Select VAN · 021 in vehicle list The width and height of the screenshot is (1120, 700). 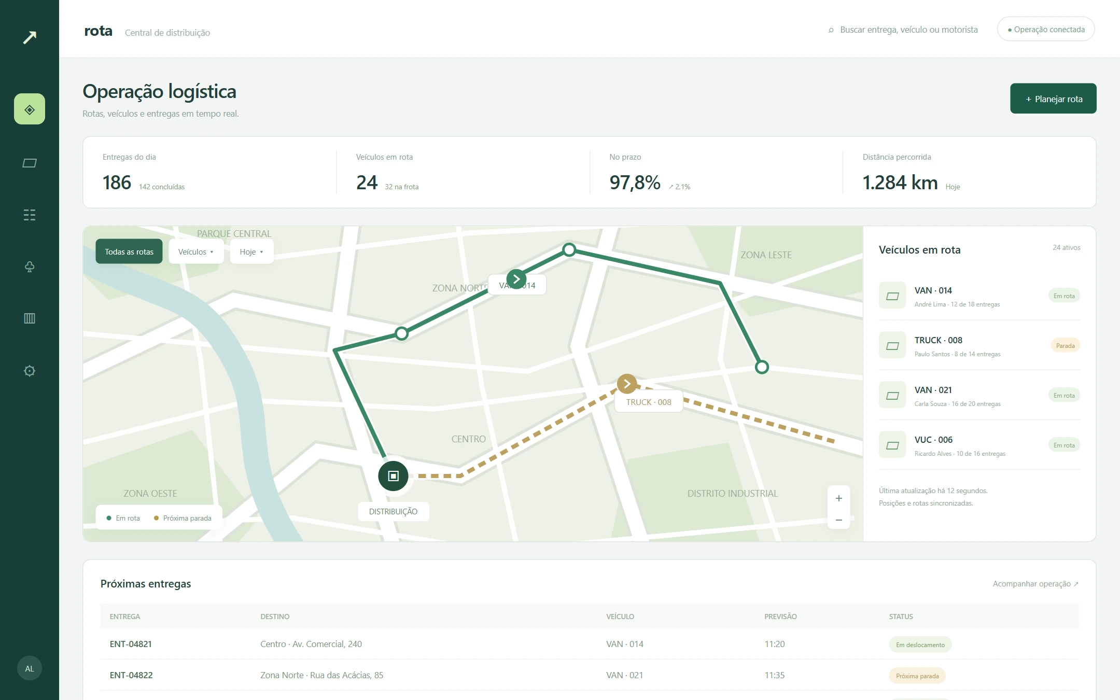979,396
